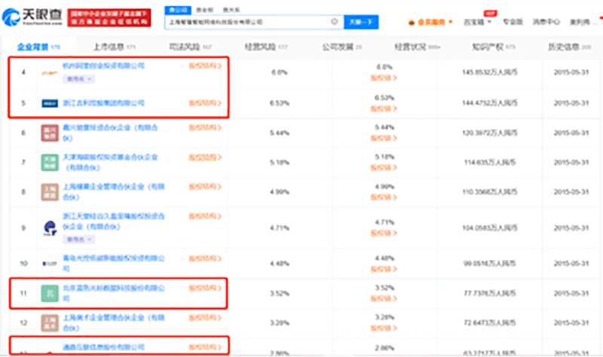Click the green 北 logo in row 11
This screenshot has height=357, width=603.
(x=51, y=292)
